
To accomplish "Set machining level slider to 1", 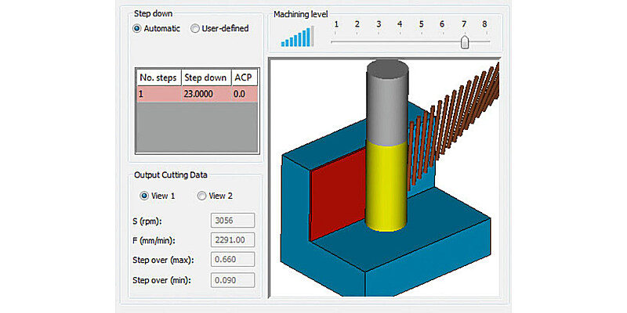I will pyautogui.click(x=335, y=41).
